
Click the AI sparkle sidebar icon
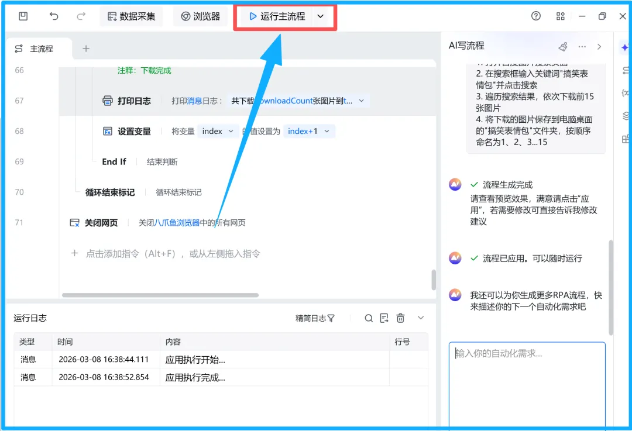click(625, 47)
